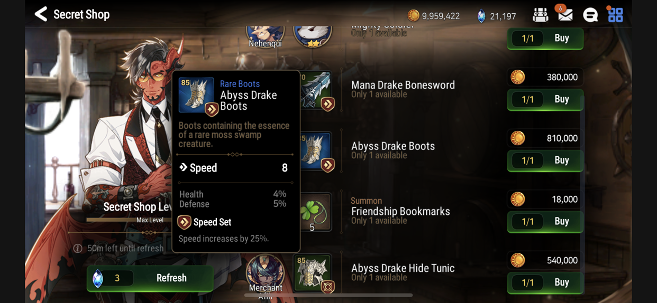Click the horizontal scroll bar at bottom

click(328, 295)
